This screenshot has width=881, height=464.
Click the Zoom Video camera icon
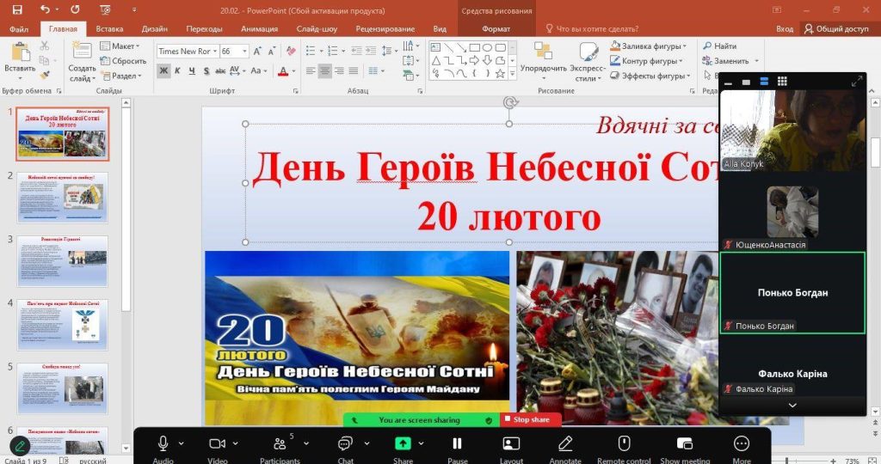tap(217, 443)
